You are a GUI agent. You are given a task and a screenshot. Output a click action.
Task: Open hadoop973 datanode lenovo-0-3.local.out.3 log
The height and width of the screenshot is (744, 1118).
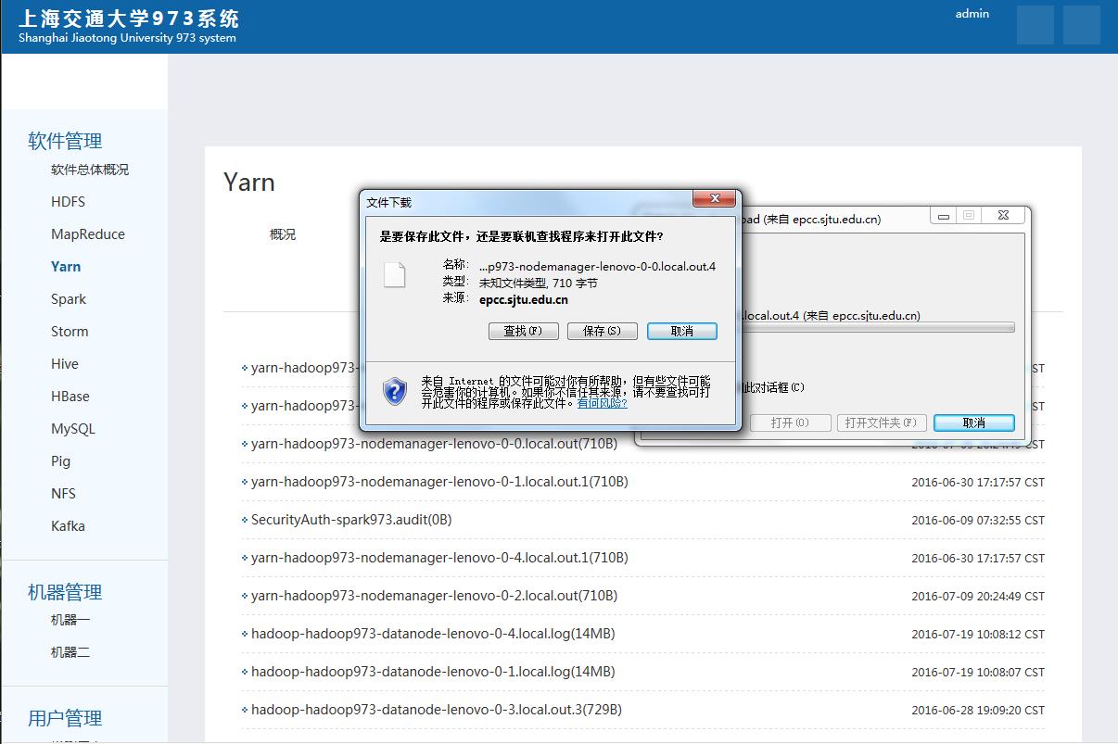point(436,710)
